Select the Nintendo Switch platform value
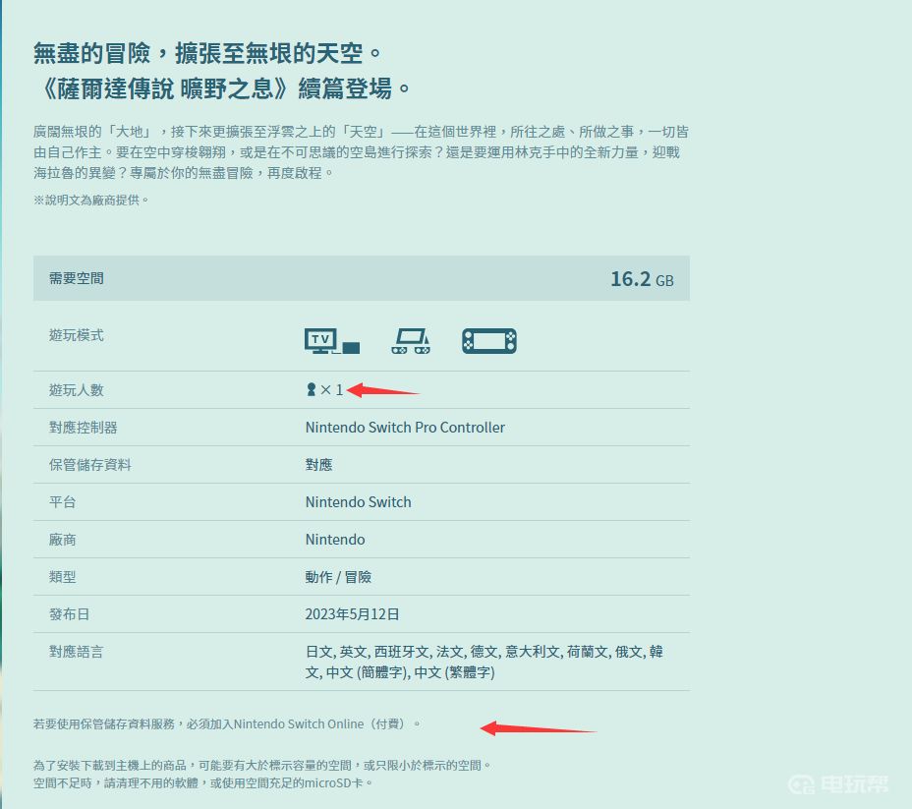The height and width of the screenshot is (809, 912). pyautogui.click(x=359, y=502)
